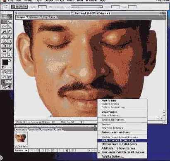This screenshot has height=161, width=170.
Task: Open the Style dropdown in the options bar
Action: 87,7
